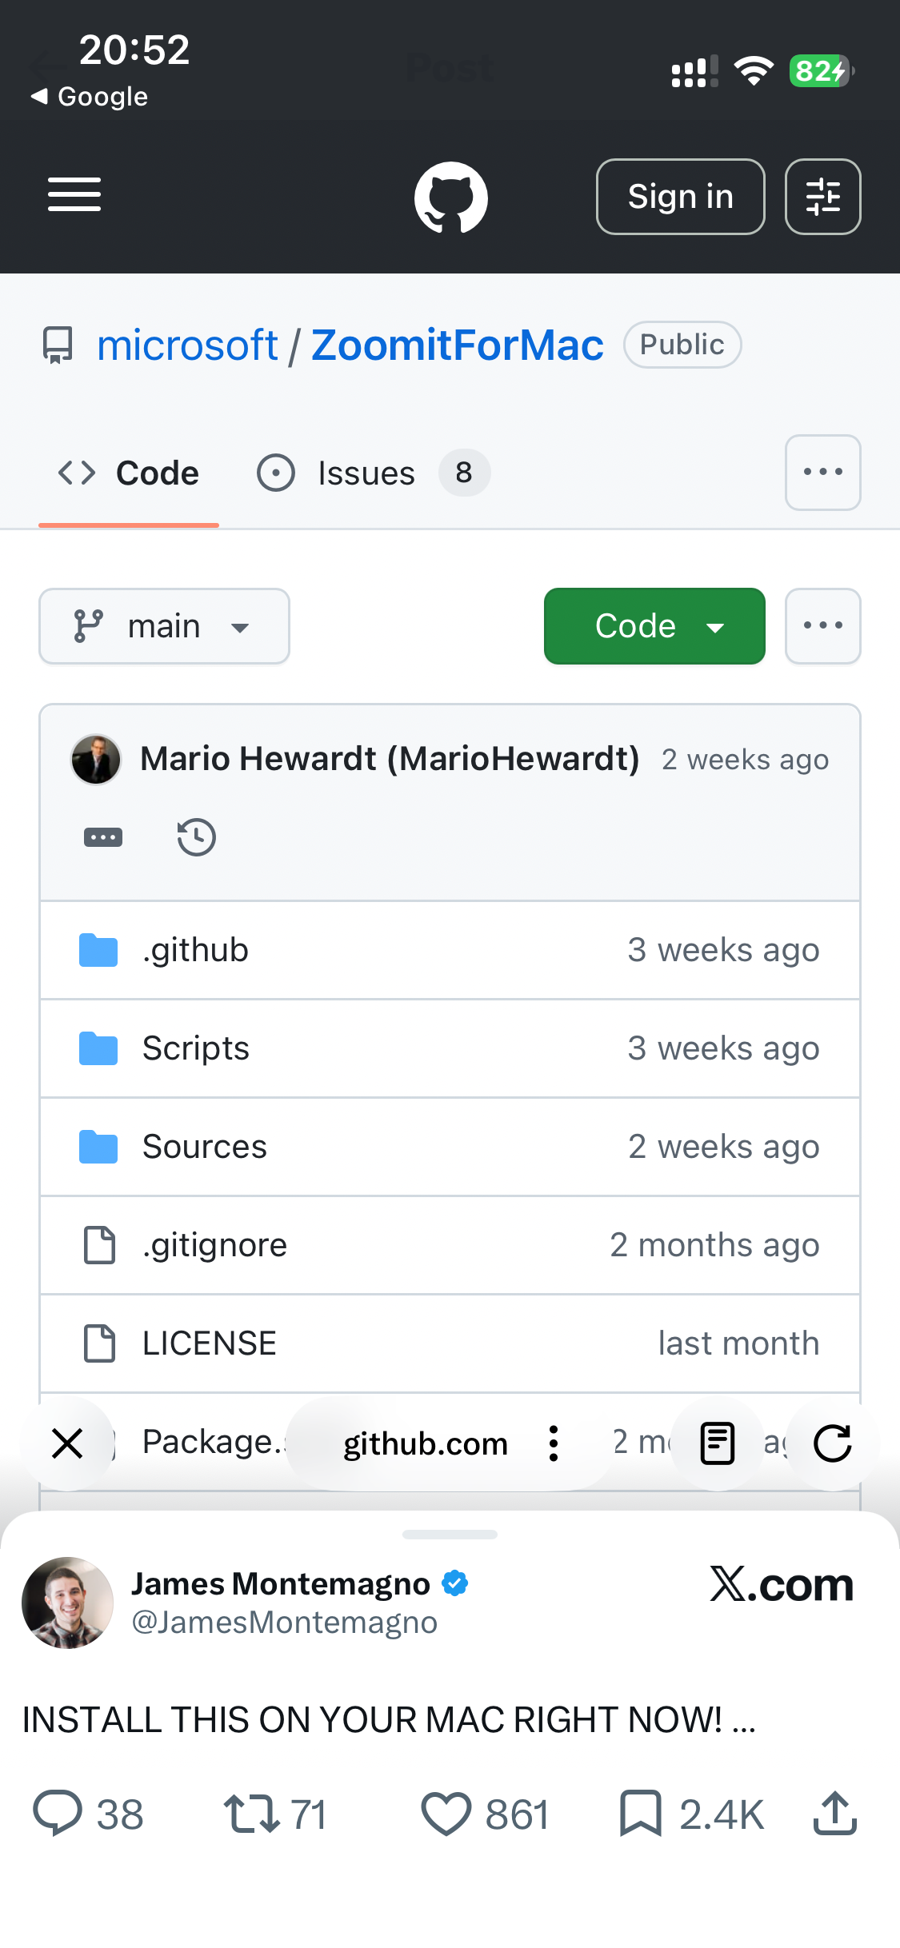Open the INSTALL THIS ON YOUR MAC post text

pos(389,1719)
